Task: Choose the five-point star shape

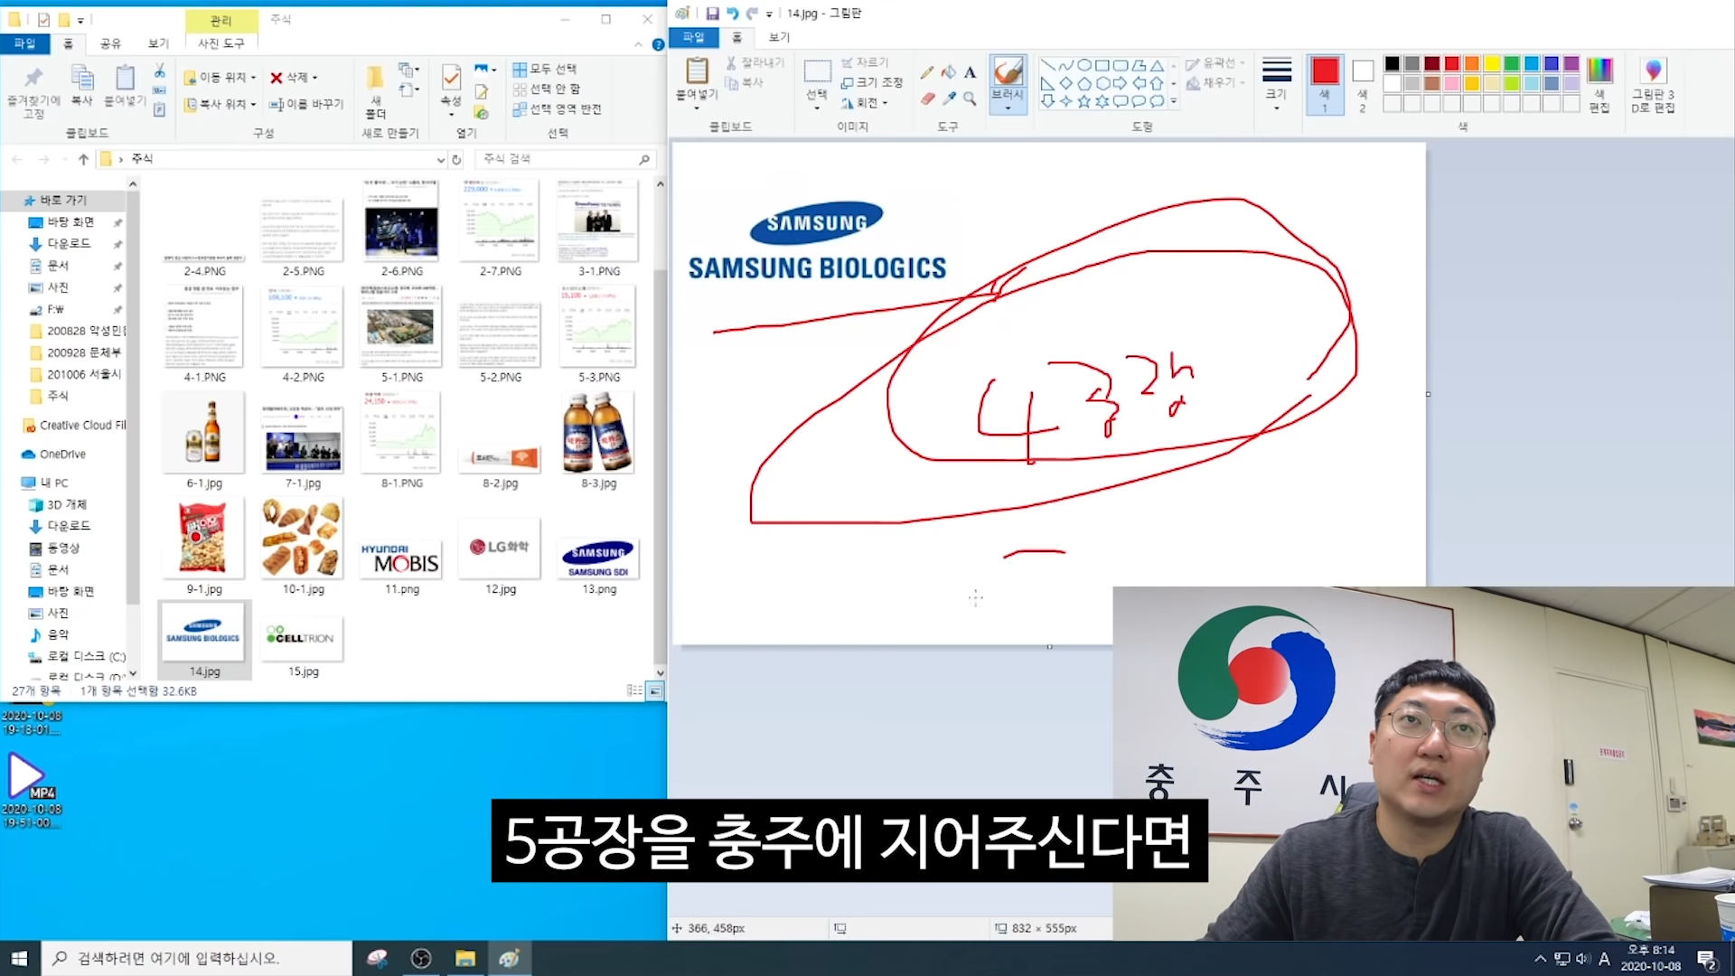Action: pos(1083,101)
